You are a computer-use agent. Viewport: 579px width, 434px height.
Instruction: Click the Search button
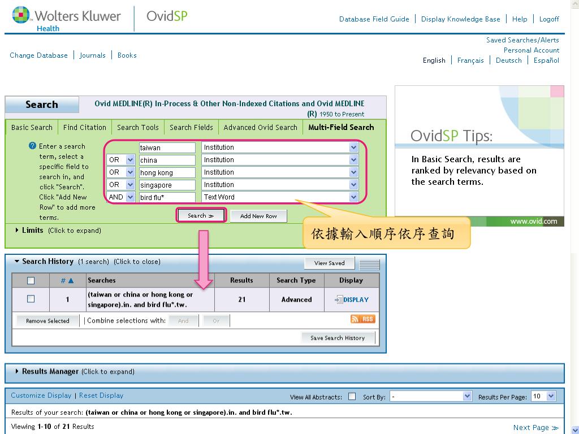click(x=201, y=215)
